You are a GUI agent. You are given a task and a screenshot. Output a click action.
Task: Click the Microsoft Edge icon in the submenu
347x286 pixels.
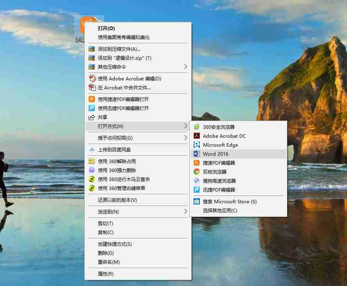click(196, 145)
